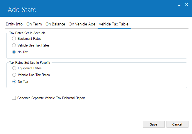The image size is (192, 134).
Task: Choose No Tax radio in Accruals group
Action: [14, 52]
